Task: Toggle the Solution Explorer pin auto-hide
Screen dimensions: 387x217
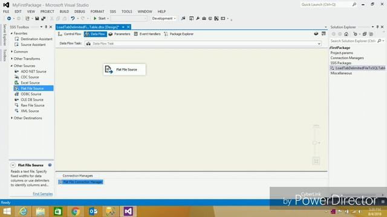Action: tap(377, 27)
